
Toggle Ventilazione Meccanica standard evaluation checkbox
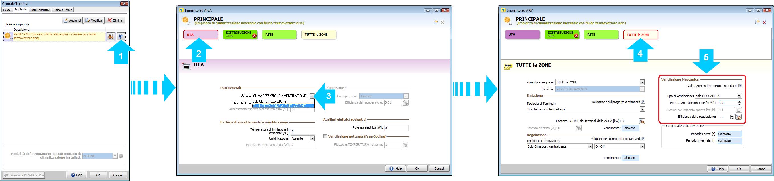click(x=740, y=86)
